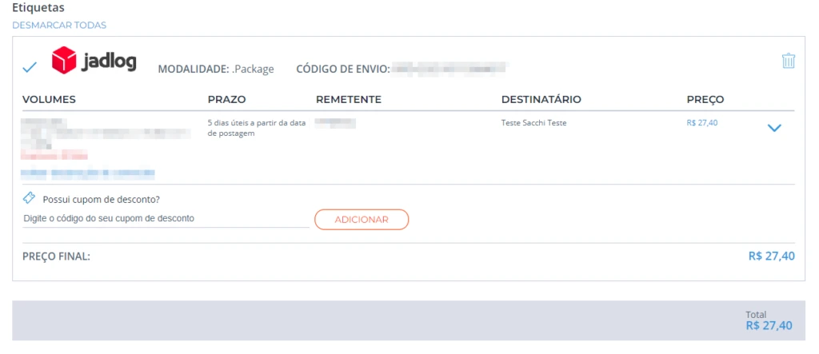Click the MODALIDADE .Package label
The width and height of the screenshot is (819, 354).
216,69
